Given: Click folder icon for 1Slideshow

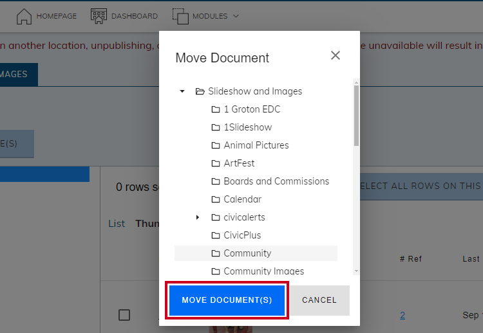Looking at the screenshot, I should tap(216, 127).
